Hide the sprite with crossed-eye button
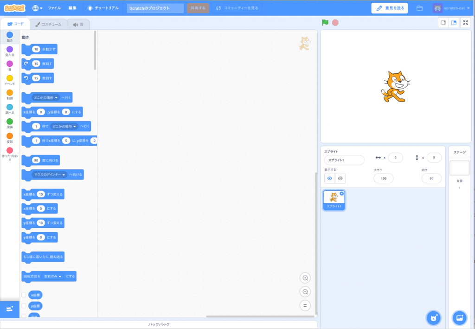475x329 pixels. [340, 179]
